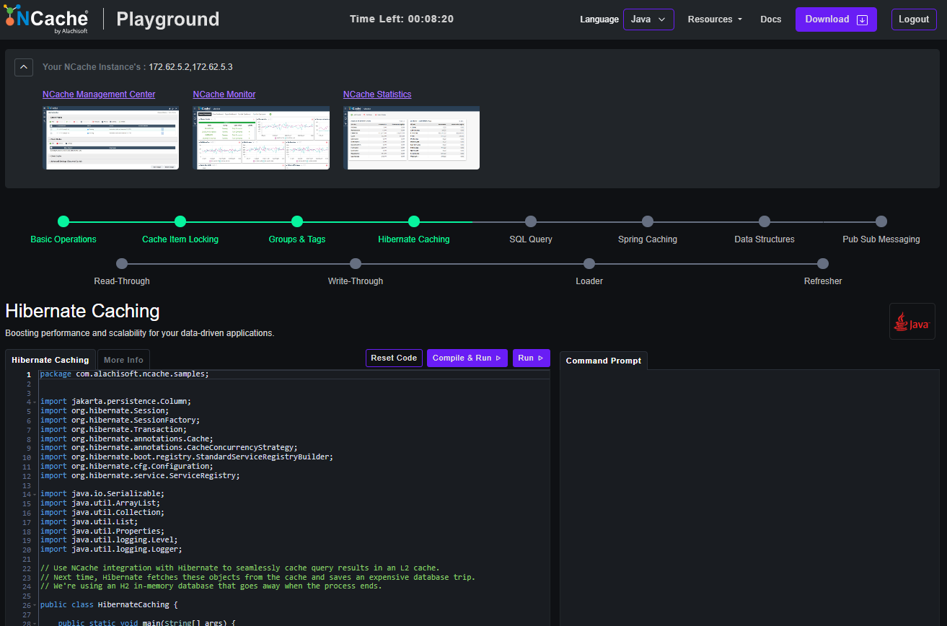The height and width of the screenshot is (626, 947).
Task: Open the Docs link
Action: tap(770, 19)
